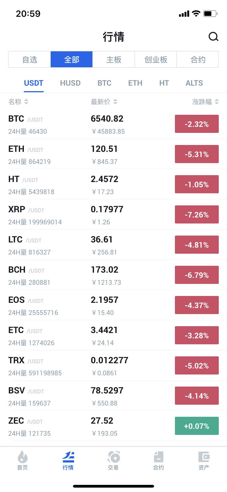Tap the battery indicator in status bar
Screen dimensions: 227x492
click(x=211, y=13)
